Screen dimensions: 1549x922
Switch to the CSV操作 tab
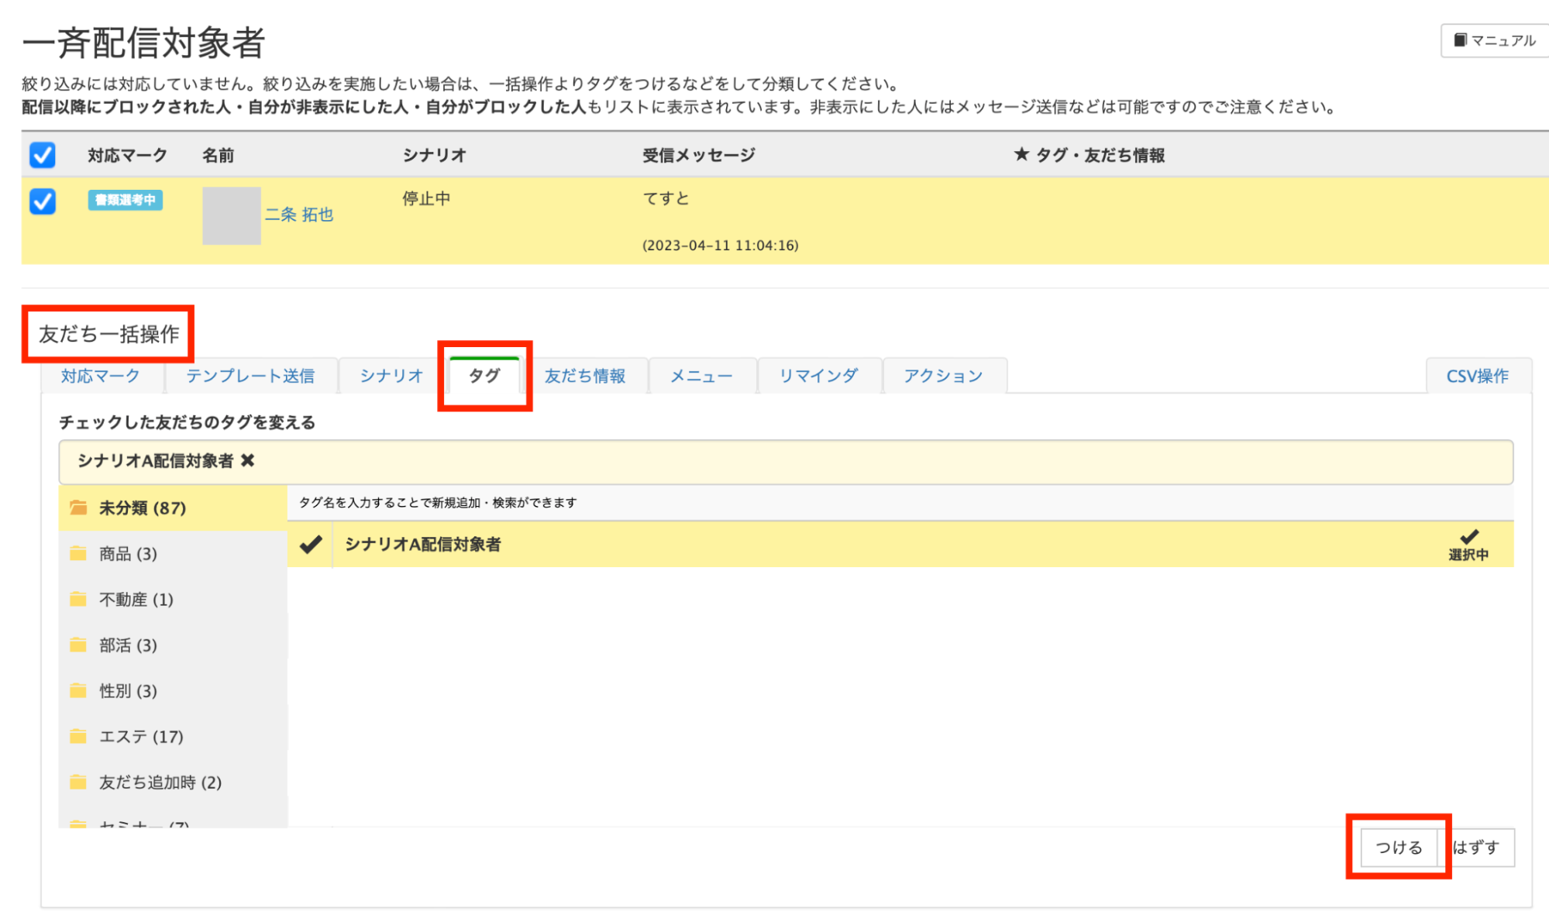coord(1477,377)
